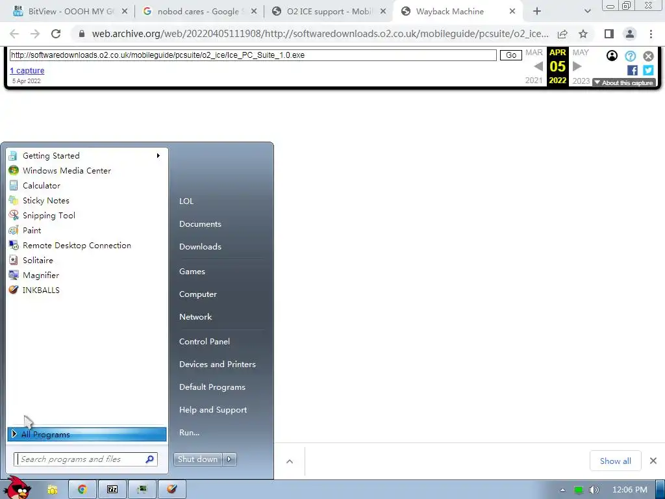Open Default Programs
665x499 pixels.
click(212, 387)
